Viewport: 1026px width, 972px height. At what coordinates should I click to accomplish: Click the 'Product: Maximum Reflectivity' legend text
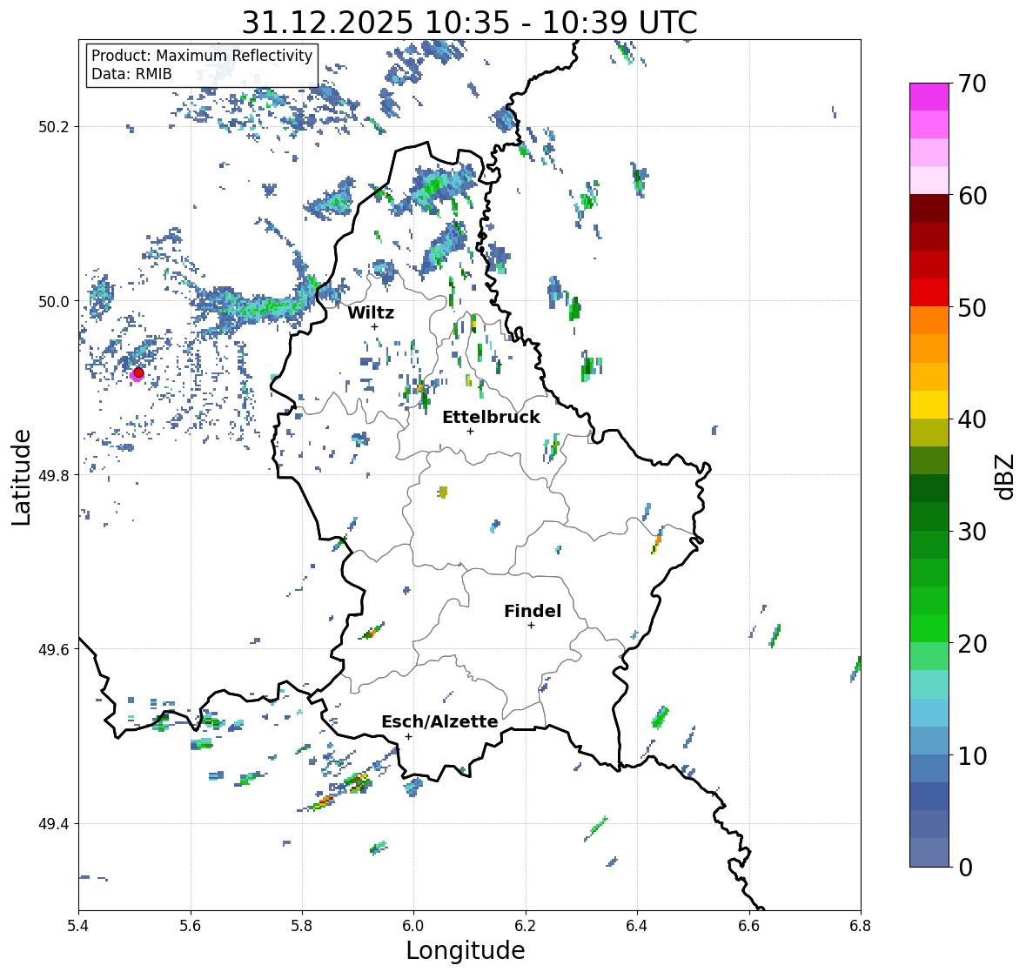[x=202, y=56]
